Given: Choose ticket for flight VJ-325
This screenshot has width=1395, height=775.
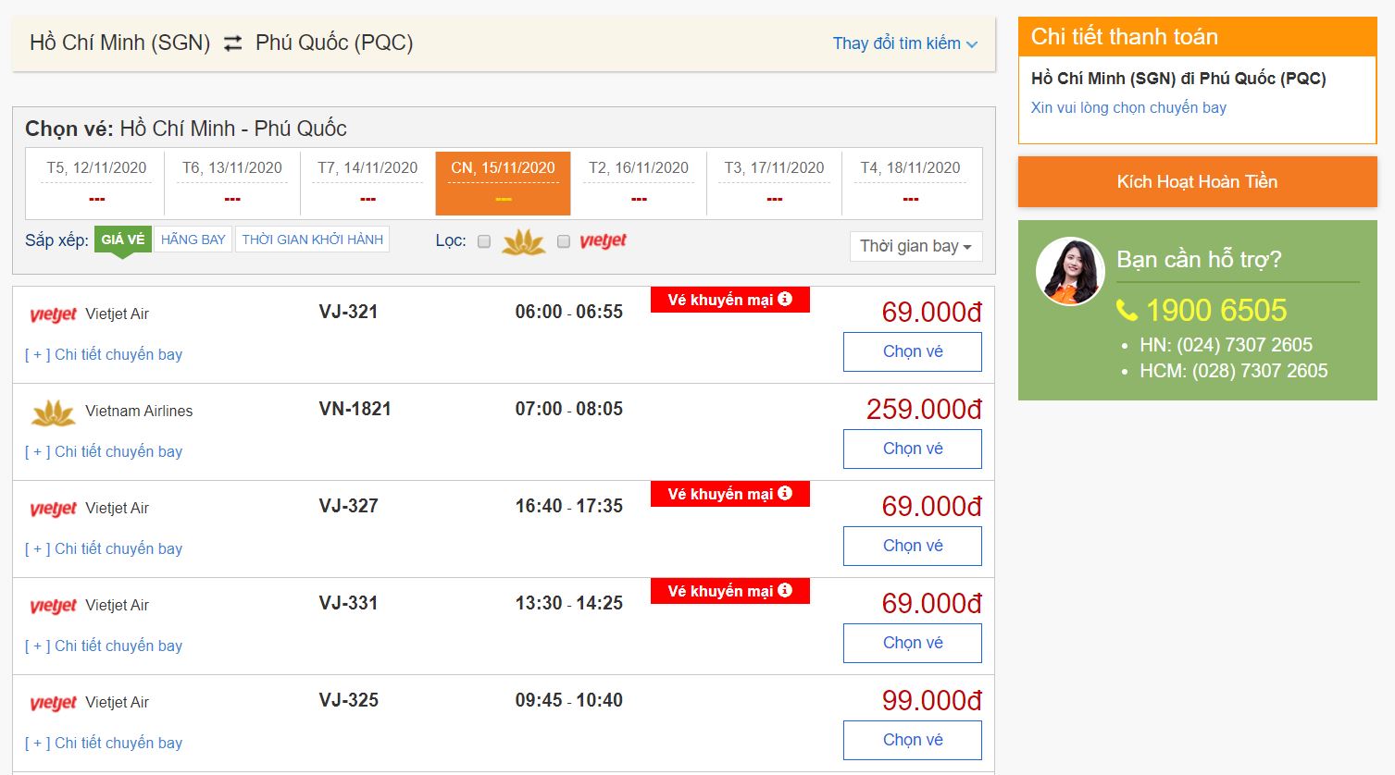Looking at the screenshot, I should pos(913,740).
